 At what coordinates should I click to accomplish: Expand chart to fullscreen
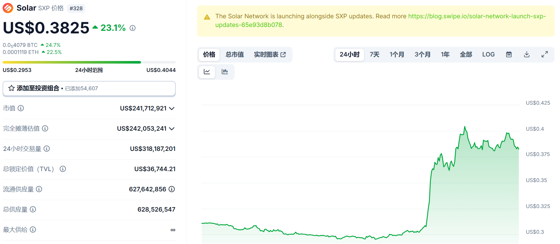click(x=545, y=55)
